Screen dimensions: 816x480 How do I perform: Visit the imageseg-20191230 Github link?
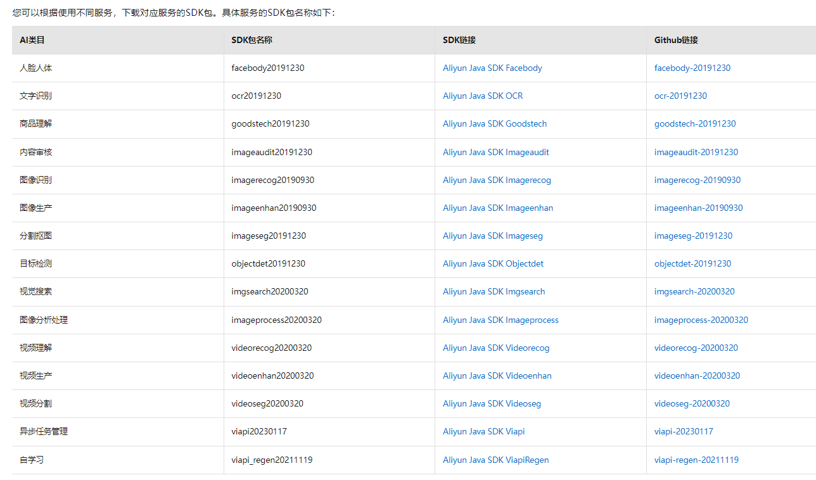(x=693, y=236)
